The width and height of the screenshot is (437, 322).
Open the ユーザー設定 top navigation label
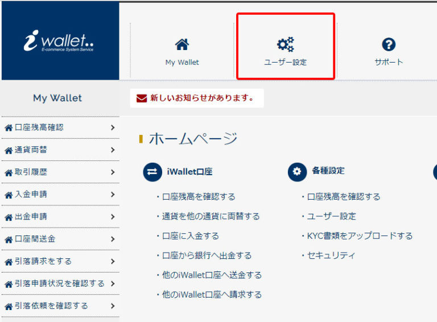click(x=286, y=62)
